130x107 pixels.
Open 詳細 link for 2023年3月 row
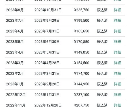pyautogui.click(x=118, y=63)
